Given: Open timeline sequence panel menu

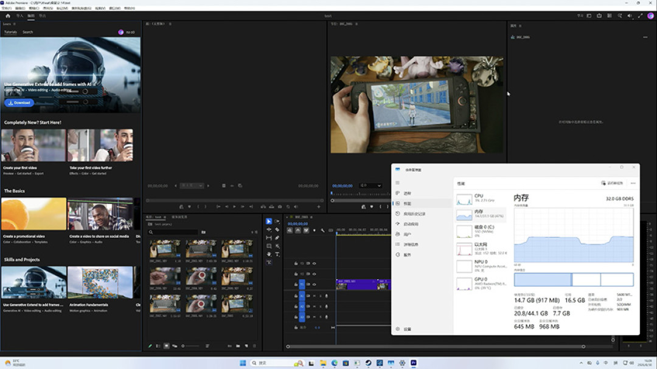Looking at the screenshot, I should click(311, 217).
